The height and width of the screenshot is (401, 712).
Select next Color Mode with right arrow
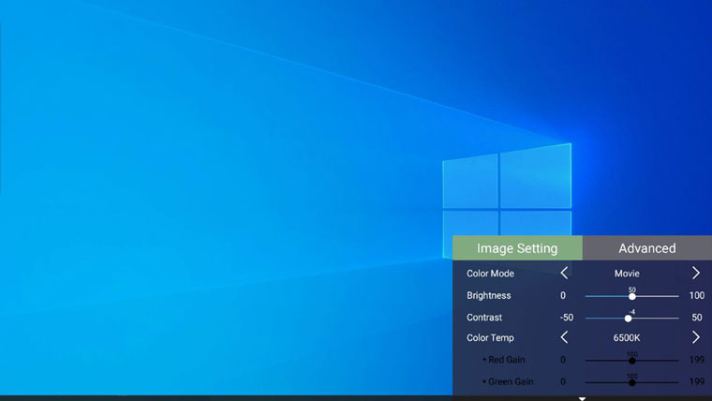(696, 273)
